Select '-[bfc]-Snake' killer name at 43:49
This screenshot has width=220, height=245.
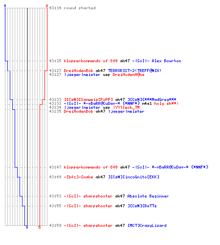(x=78, y=177)
